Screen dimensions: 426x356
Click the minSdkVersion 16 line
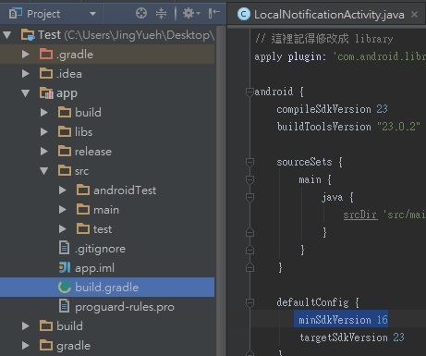(343, 320)
